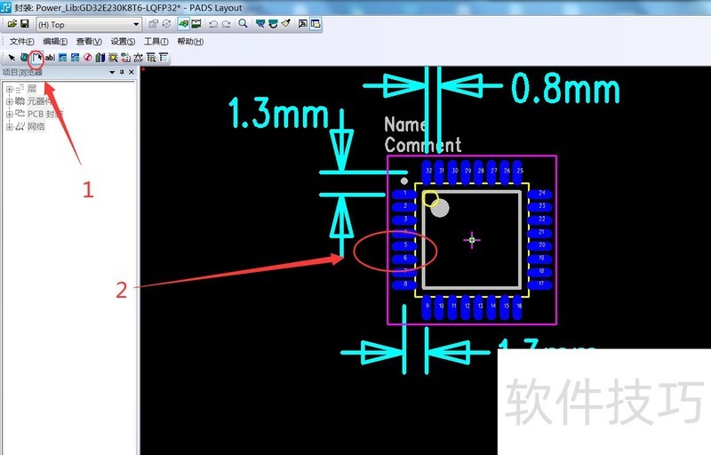
Task: Select the PCB 封装 item in the tree
Action: tap(45, 114)
